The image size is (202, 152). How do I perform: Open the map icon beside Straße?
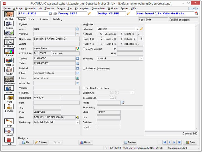78,49
